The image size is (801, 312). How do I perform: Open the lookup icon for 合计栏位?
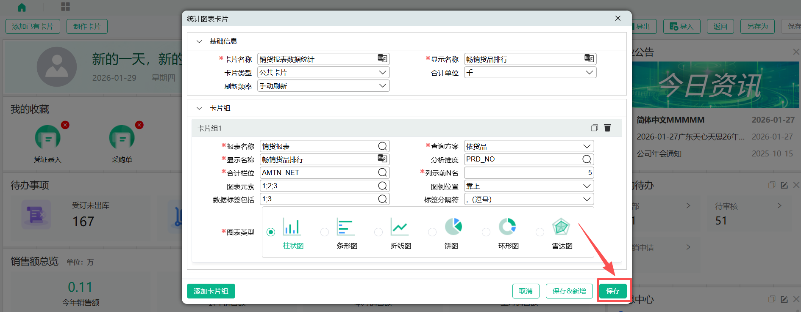[382, 172]
